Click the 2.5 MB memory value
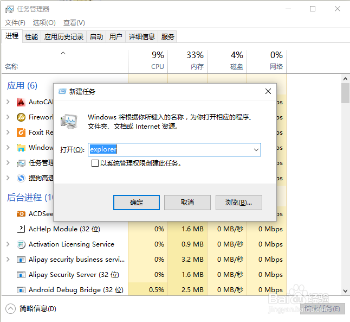The image size is (350, 322). pos(192,290)
